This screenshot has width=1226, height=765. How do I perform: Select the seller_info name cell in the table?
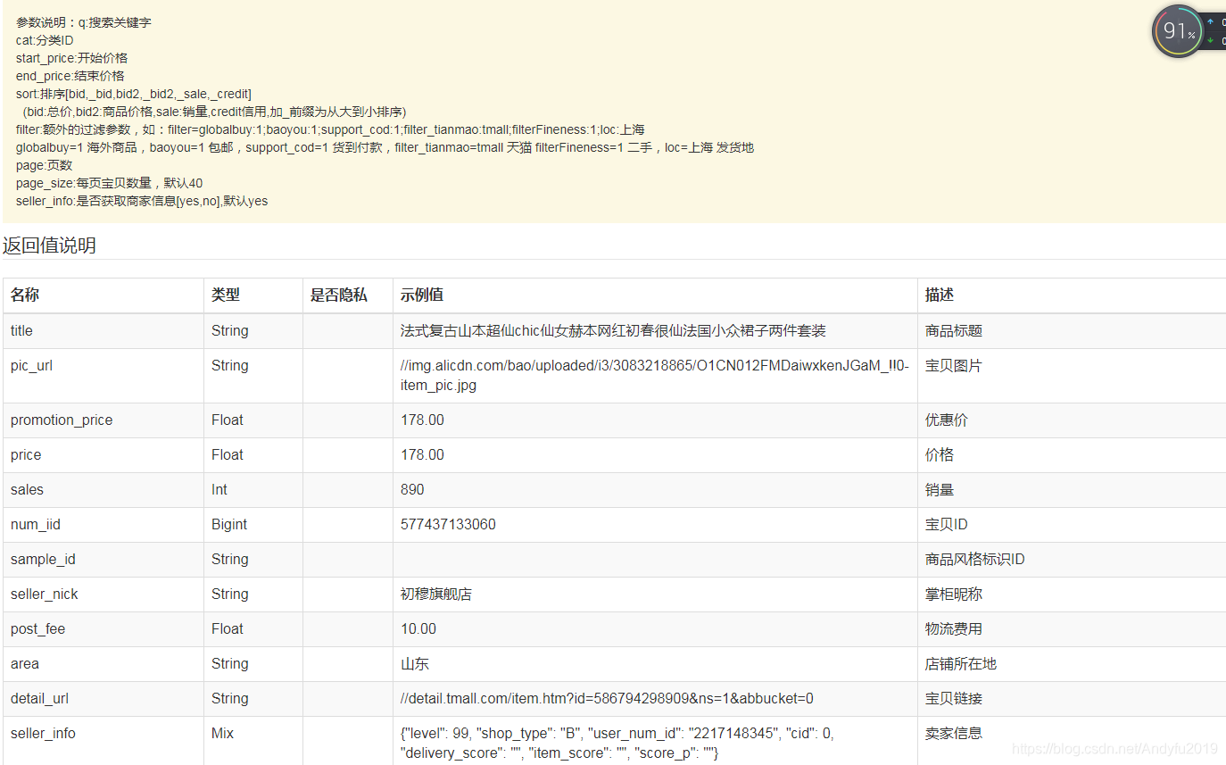point(104,741)
